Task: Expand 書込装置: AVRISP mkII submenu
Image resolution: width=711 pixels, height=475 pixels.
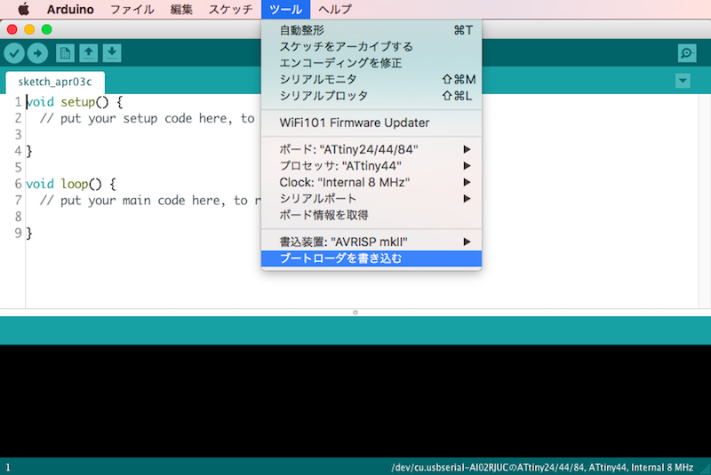Action: (371, 241)
